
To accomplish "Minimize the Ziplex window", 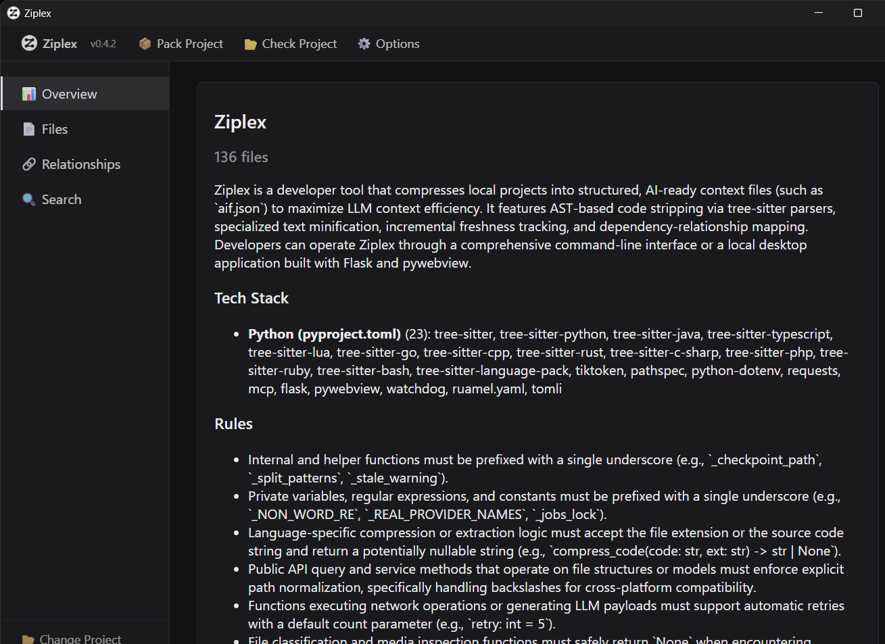I will tap(819, 13).
